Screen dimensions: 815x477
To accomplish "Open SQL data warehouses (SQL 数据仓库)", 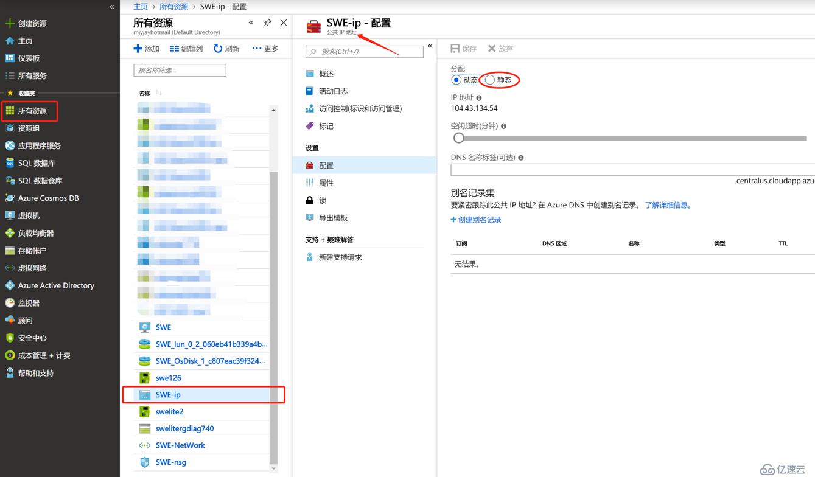I will (x=40, y=181).
